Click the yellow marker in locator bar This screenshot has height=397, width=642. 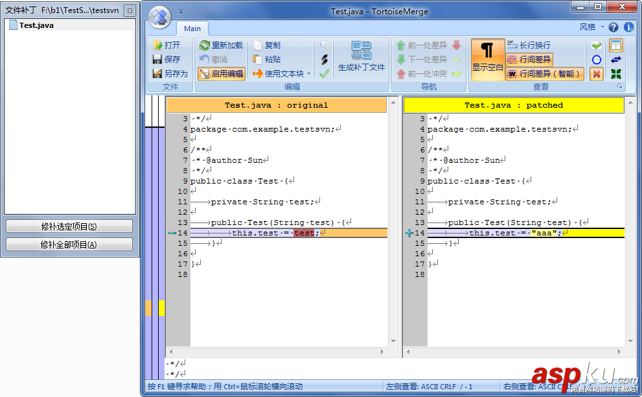tap(162, 308)
